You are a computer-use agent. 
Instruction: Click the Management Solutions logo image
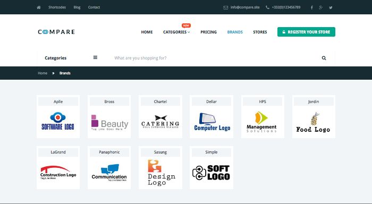point(261,122)
